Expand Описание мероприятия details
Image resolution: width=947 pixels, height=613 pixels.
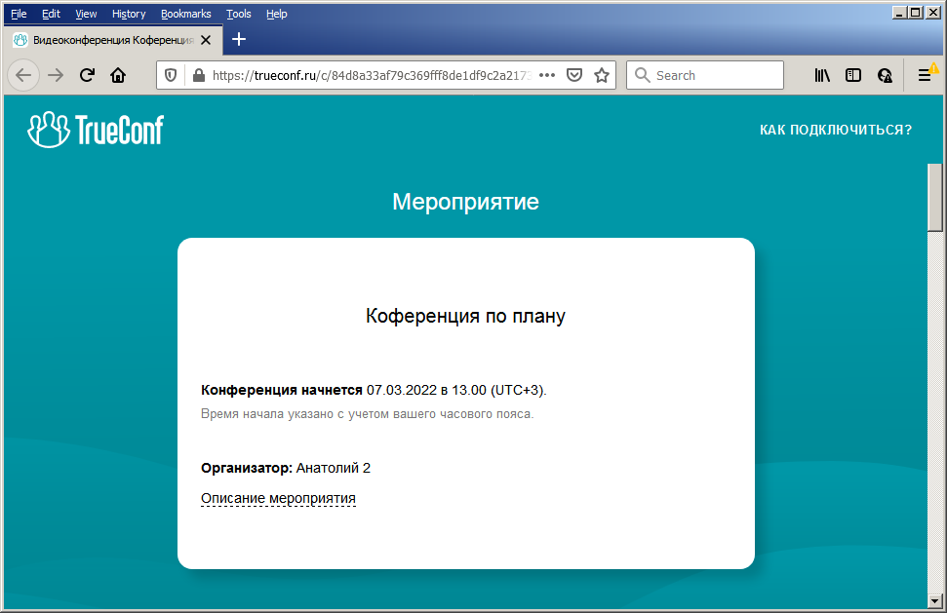pyautogui.click(x=278, y=499)
